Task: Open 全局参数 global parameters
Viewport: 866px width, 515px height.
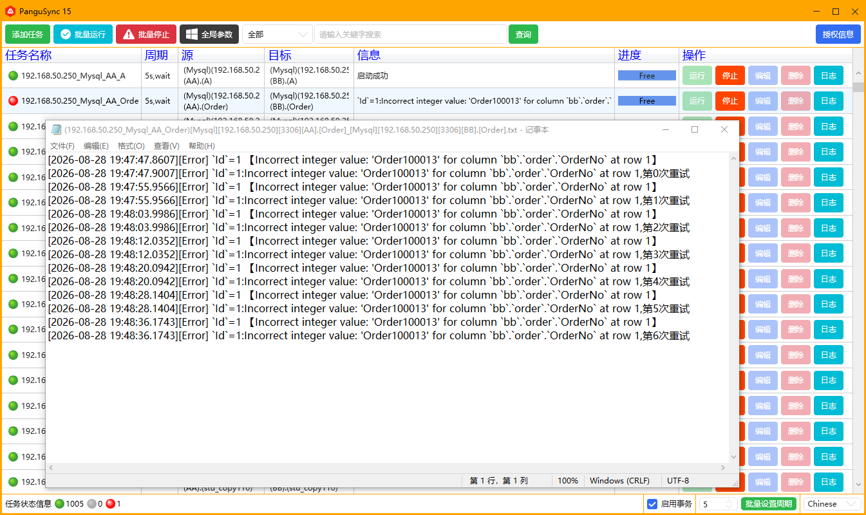Action: (x=209, y=34)
